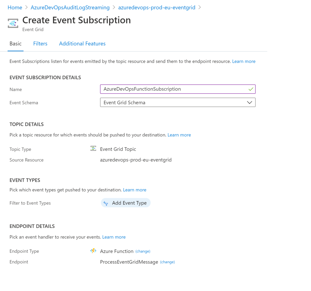Click the Event Grid subscription icon beside title
Screen dimensions: 311x291
[x=13, y=23]
